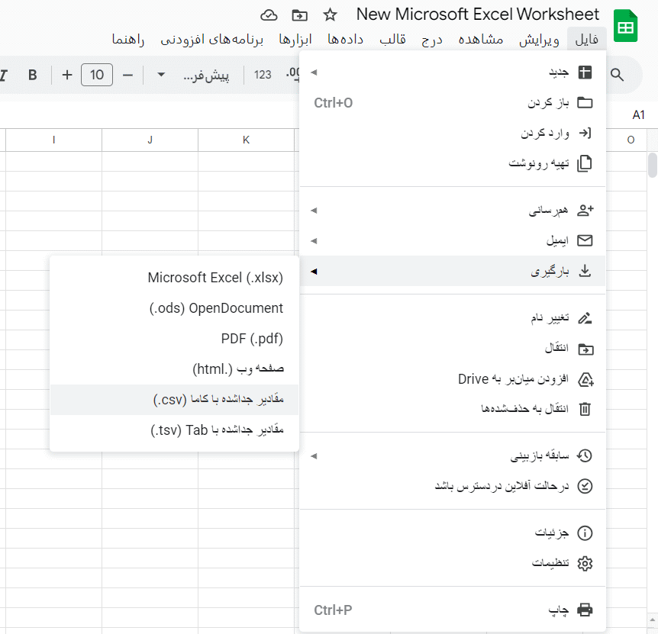This screenshot has height=634, width=658.
Task: Click the import icon (وارد کردن)
Action: pos(585,134)
